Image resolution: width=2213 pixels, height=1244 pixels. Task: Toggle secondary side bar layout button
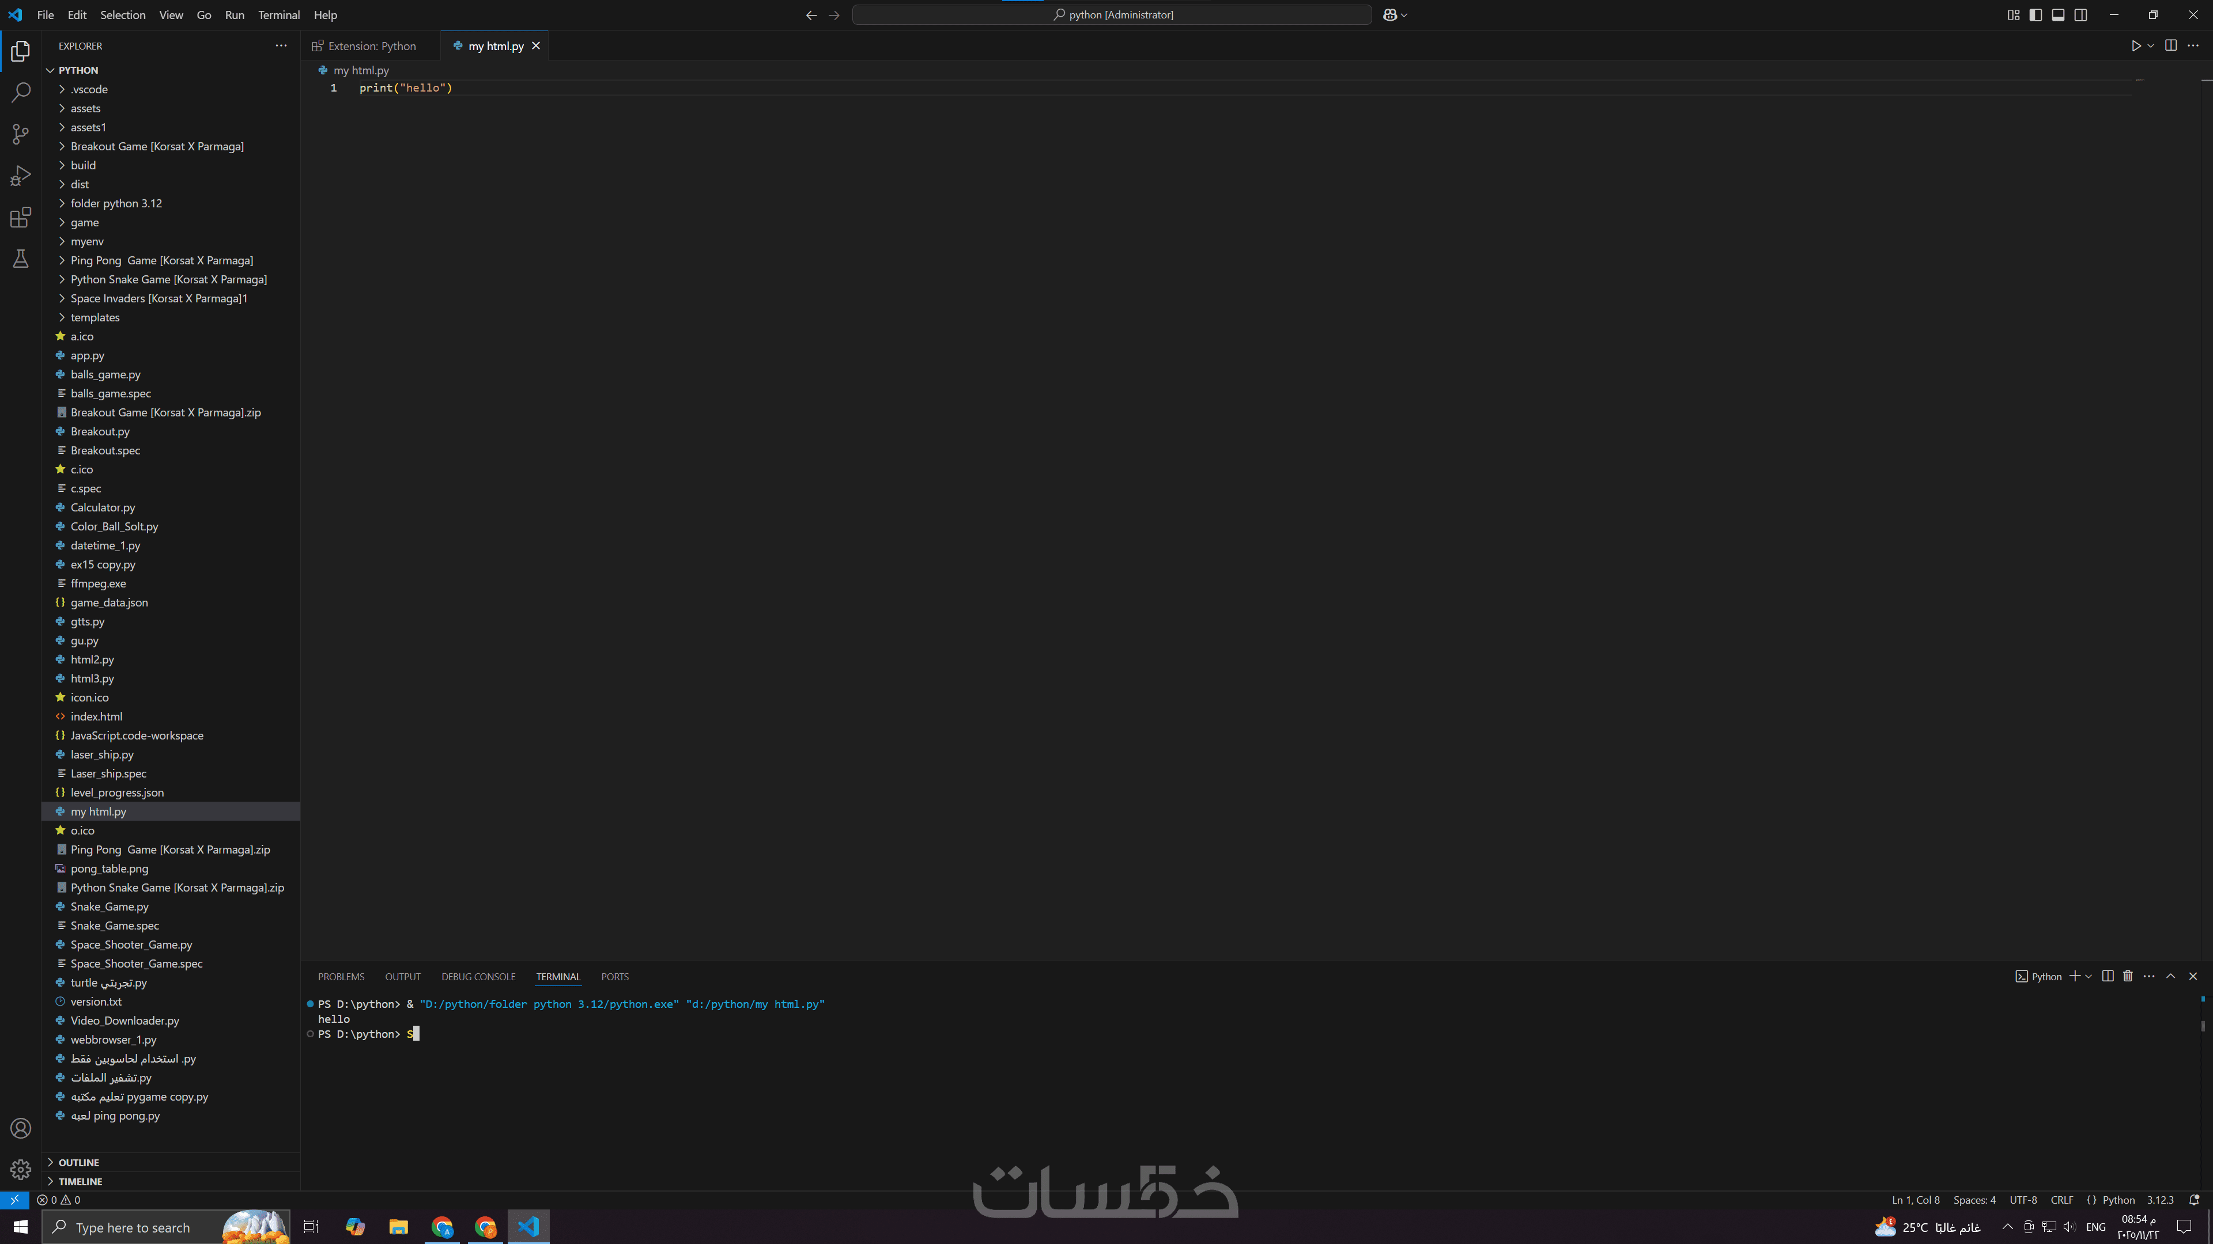tap(2080, 14)
